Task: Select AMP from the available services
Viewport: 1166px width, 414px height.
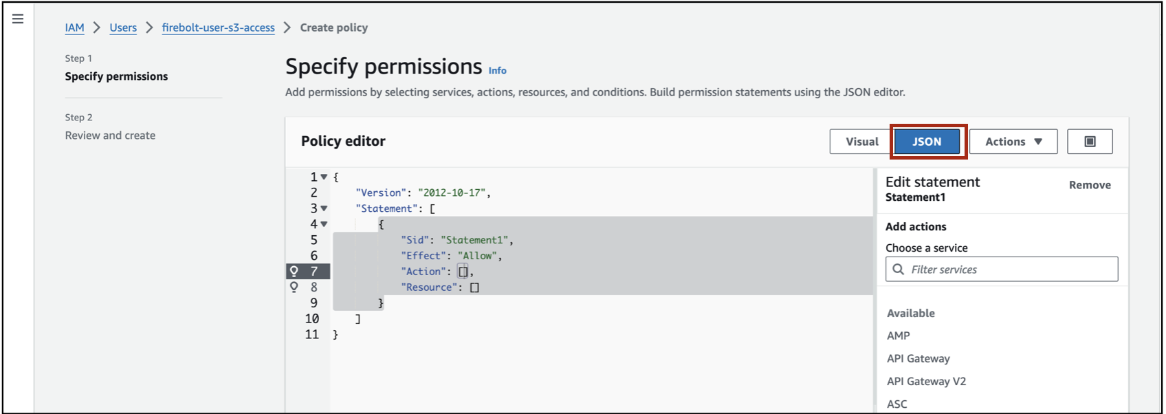Action: click(x=899, y=336)
